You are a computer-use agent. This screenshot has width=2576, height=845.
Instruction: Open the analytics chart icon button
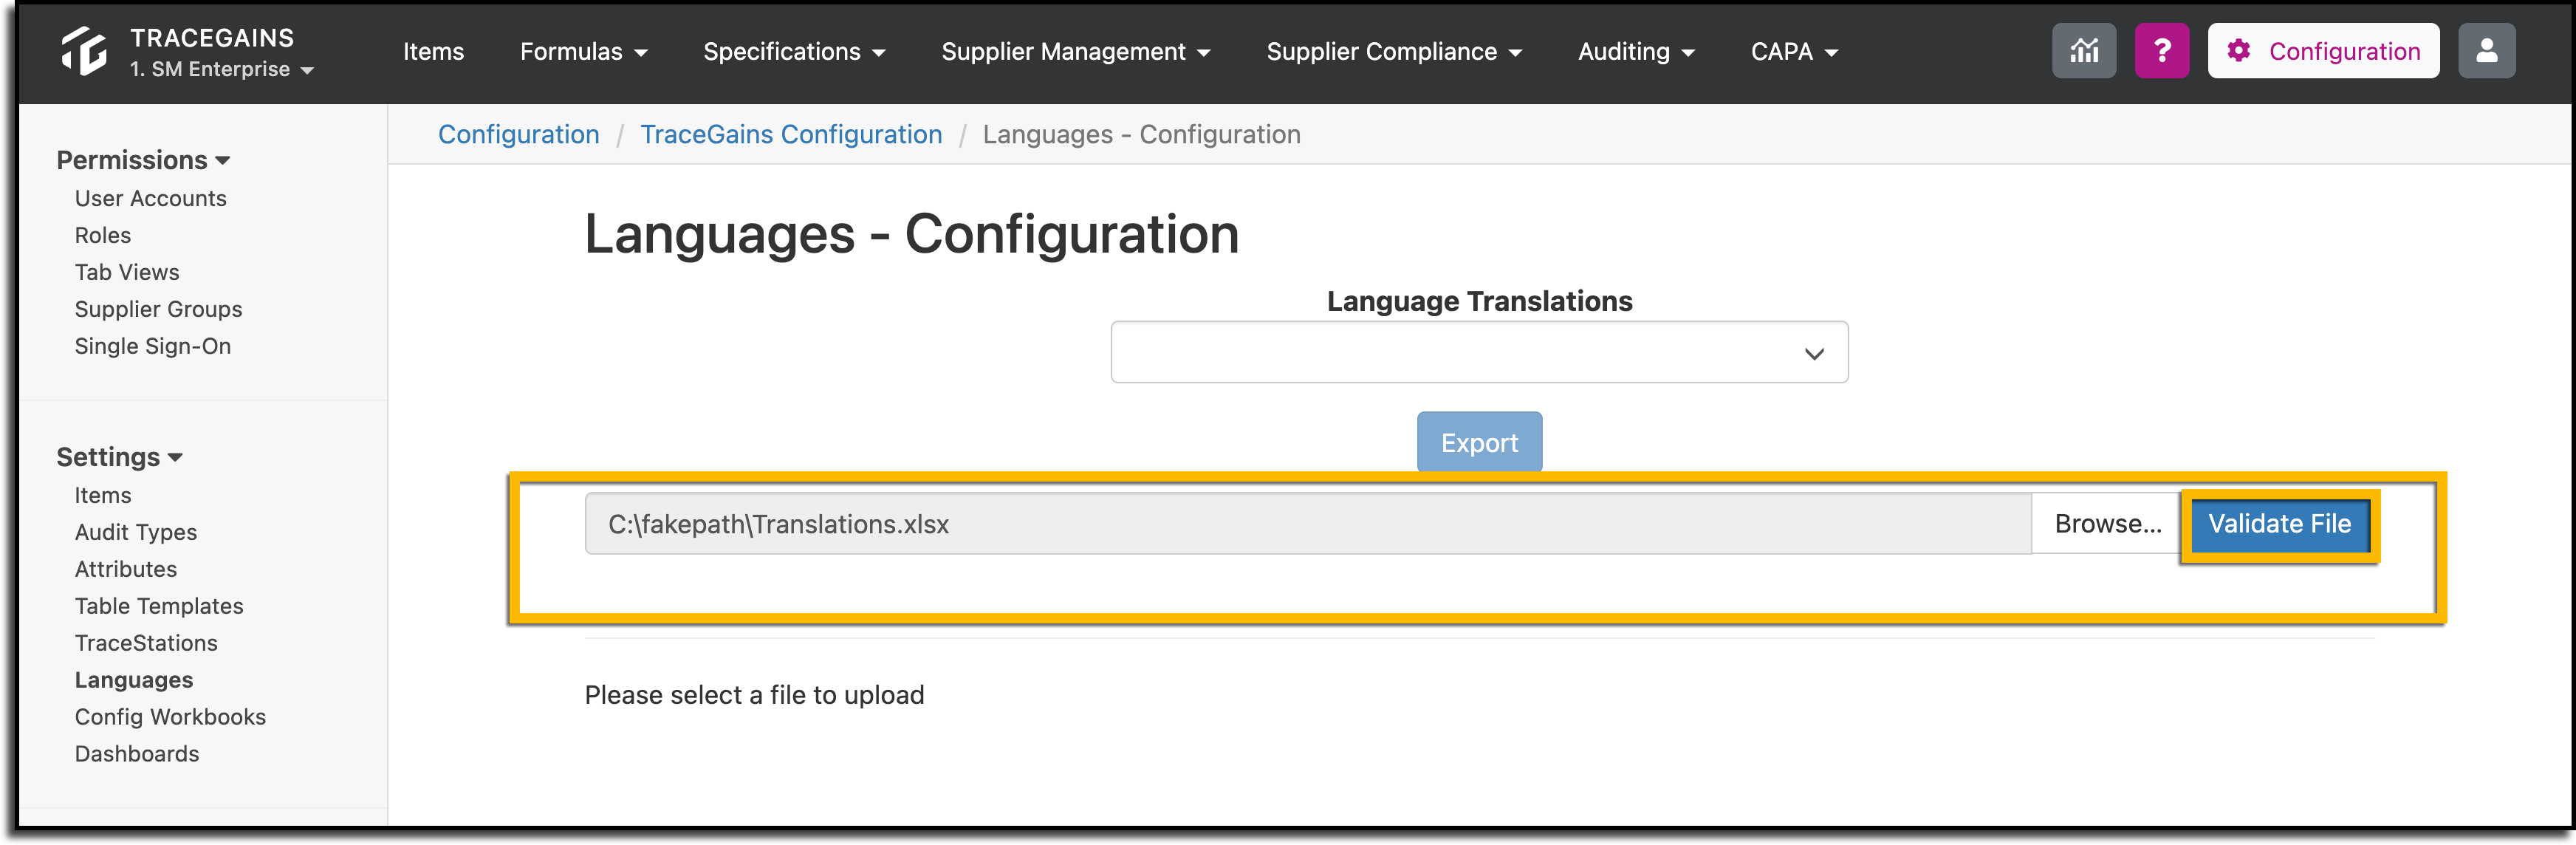click(2084, 51)
